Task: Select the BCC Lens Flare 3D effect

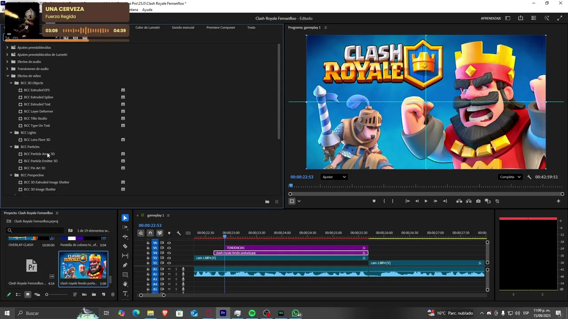Action: pyautogui.click(x=37, y=140)
